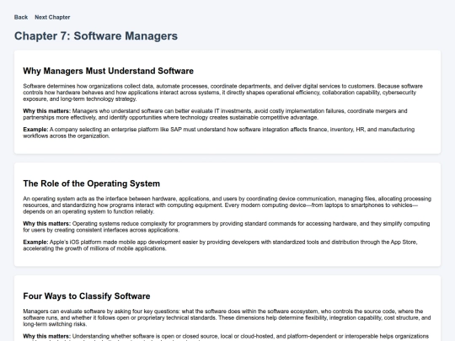
Task: Click the example about Apple's iOS platform
Action: 220,245
